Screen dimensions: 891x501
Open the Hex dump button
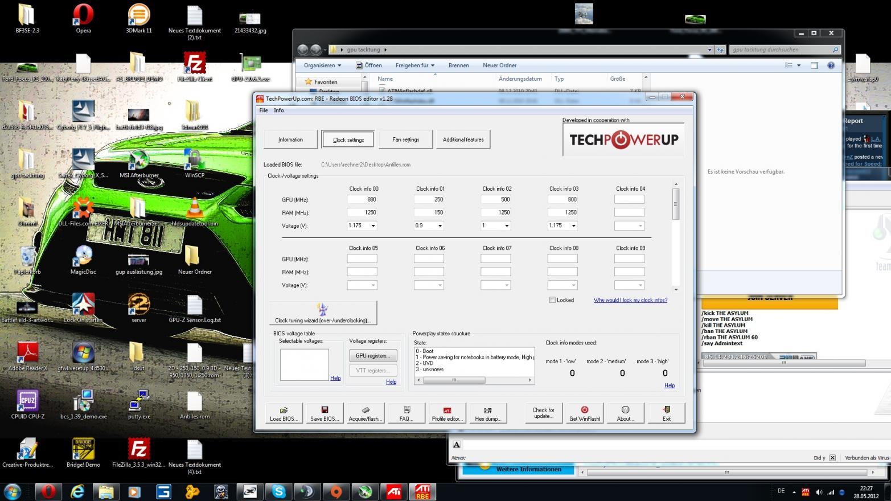point(487,413)
